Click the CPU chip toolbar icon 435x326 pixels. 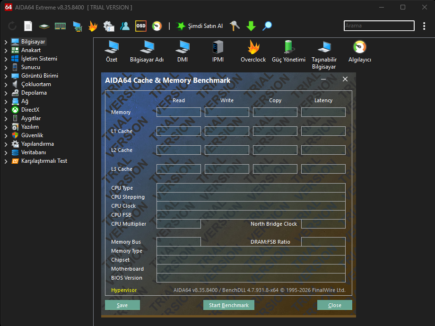pos(44,26)
